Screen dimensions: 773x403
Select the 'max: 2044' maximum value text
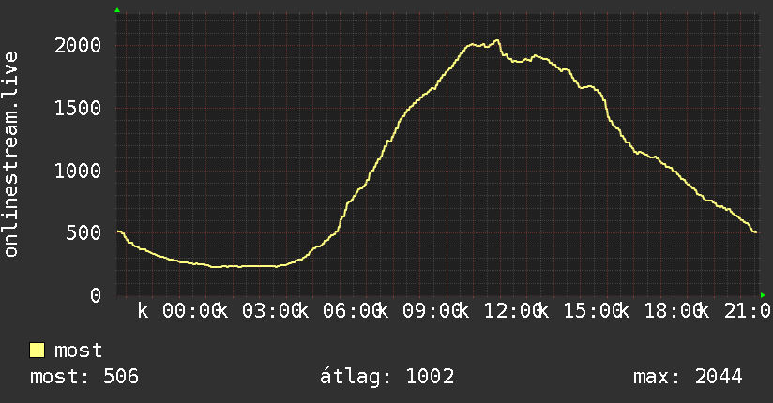[x=688, y=377]
